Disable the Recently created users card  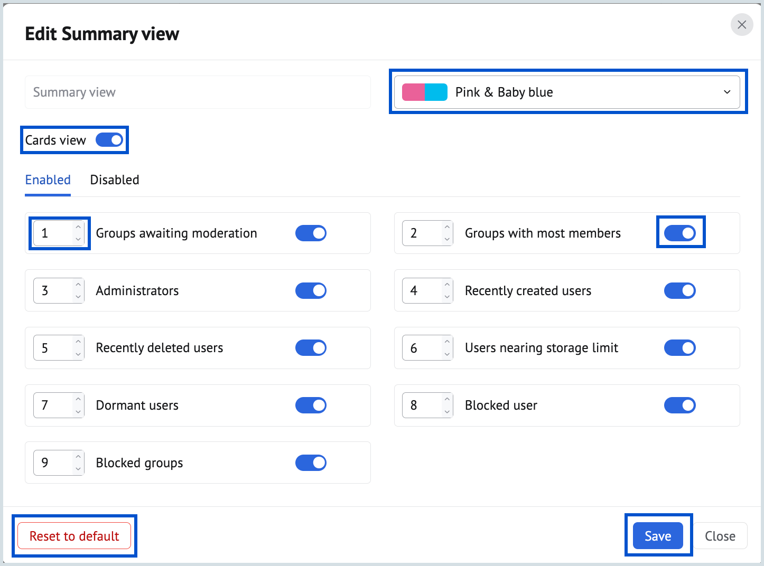point(680,290)
